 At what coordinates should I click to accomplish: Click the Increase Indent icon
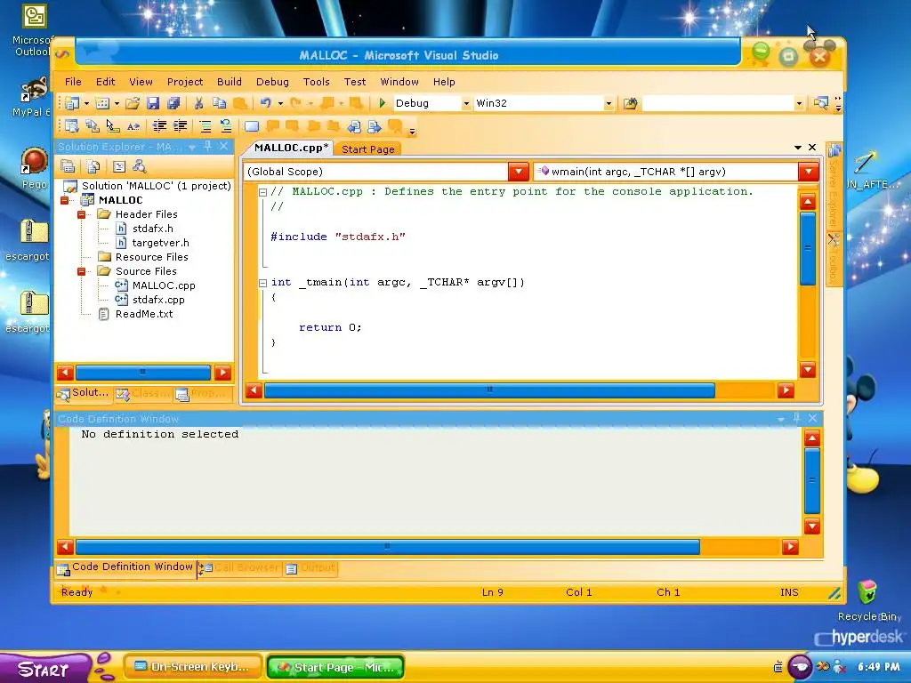pyautogui.click(x=181, y=126)
